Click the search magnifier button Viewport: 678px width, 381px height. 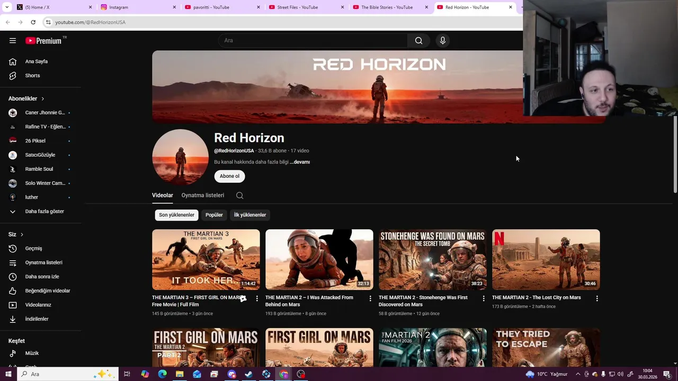tap(418, 40)
